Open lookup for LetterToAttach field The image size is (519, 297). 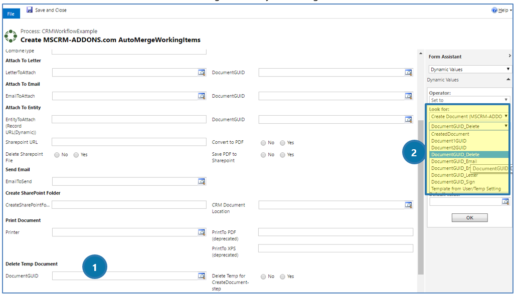tap(202, 73)
